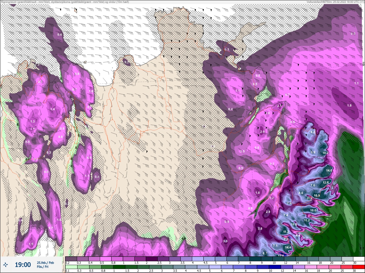Click the 3.3 precipitation value on map
Viewport: 365px width, 273px height.
tap(225, 241)
